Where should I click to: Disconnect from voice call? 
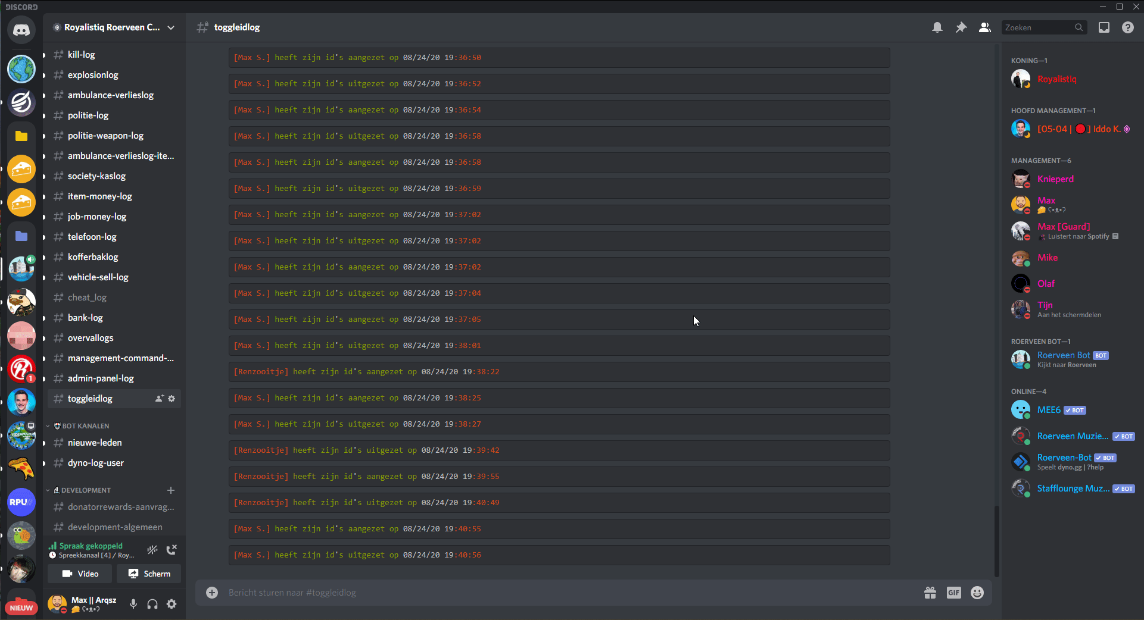pyautogui.click(x=172, y=550)
